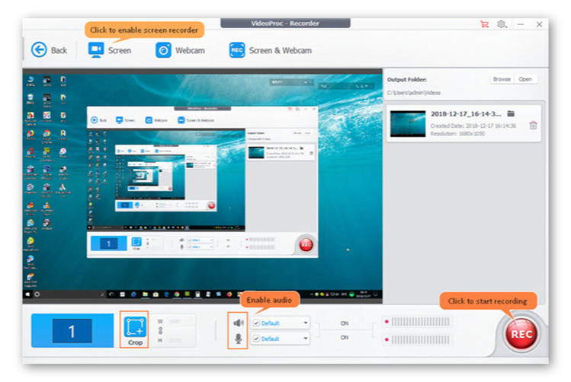Delete the recording with trash icon
Viewport: 571px width, 382px height.
(533, 126)
